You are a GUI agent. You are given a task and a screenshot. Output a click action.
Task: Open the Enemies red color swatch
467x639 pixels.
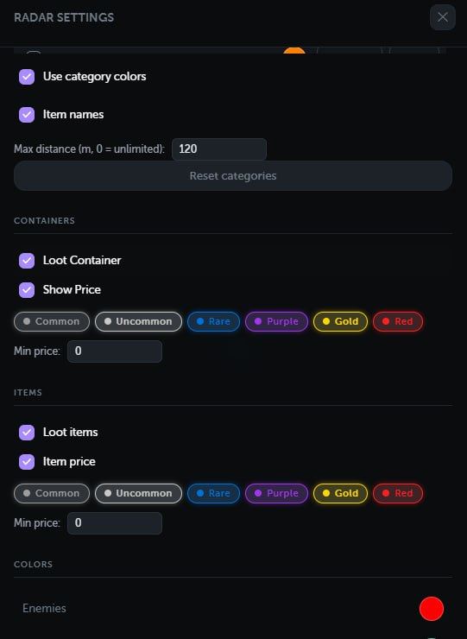click(x=431, y=609)
